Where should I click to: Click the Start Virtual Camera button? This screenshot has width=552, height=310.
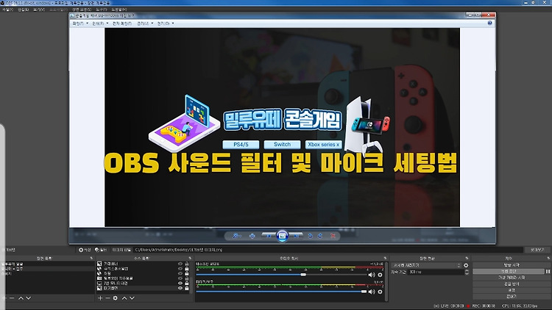(x=511, y=278)
